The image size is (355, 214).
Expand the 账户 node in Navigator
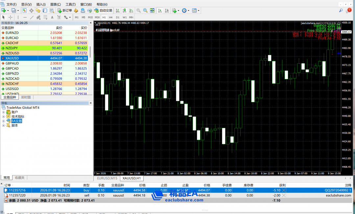(x=4, y=112)
